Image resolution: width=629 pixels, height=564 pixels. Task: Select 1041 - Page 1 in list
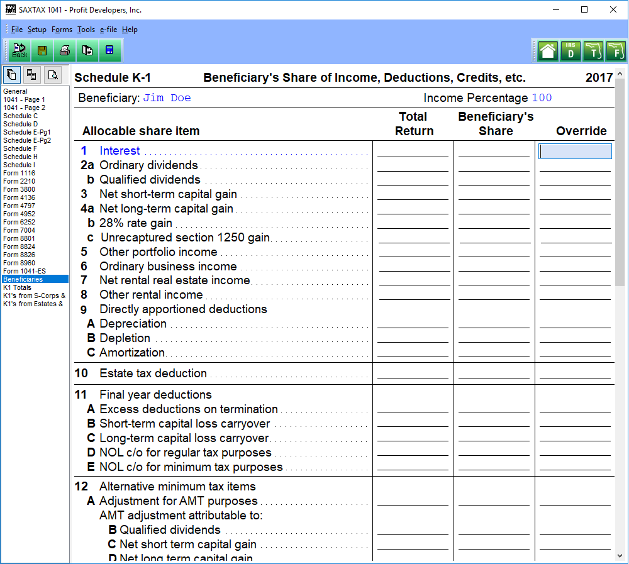35,99
